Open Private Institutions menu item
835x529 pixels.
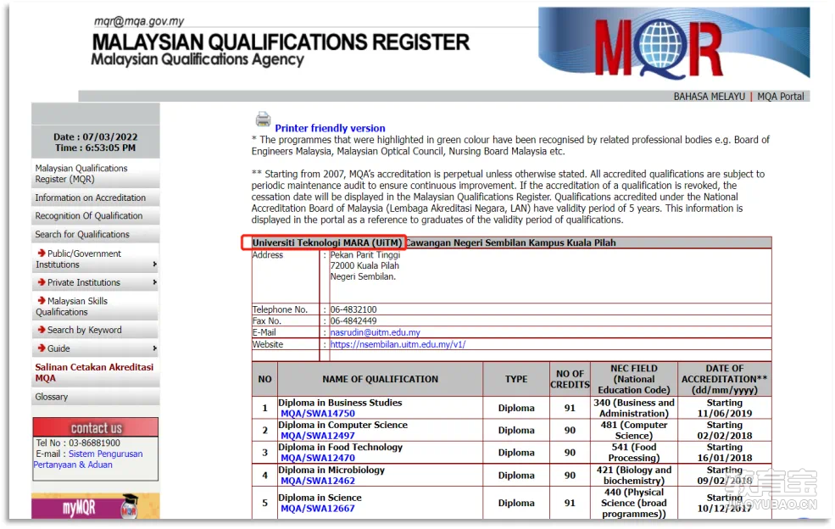(95, 282)
